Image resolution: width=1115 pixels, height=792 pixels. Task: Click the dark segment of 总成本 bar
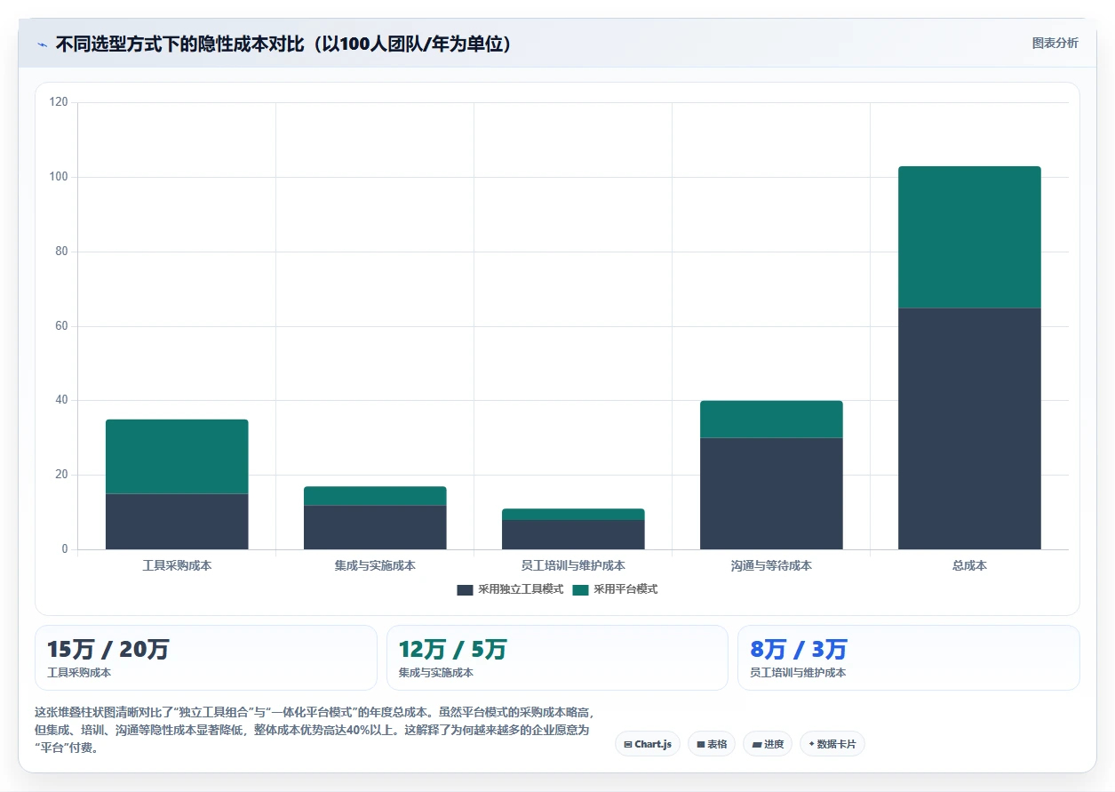pyautogui.click(x=969, y=428)
